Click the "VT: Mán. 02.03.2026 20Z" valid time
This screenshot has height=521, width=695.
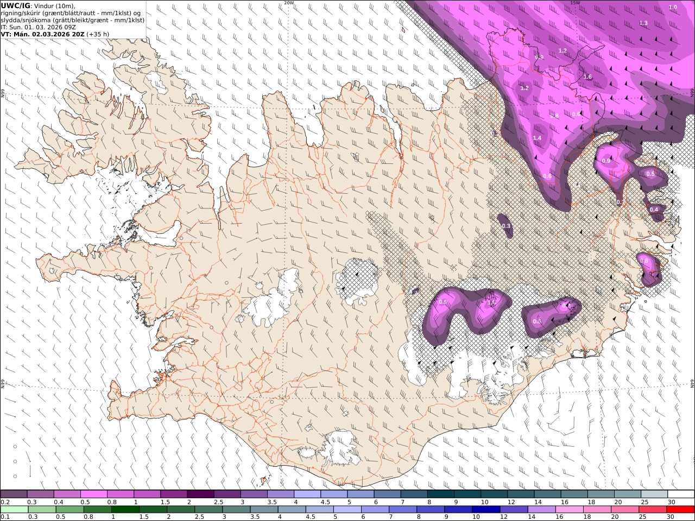(x=43, y=34)
